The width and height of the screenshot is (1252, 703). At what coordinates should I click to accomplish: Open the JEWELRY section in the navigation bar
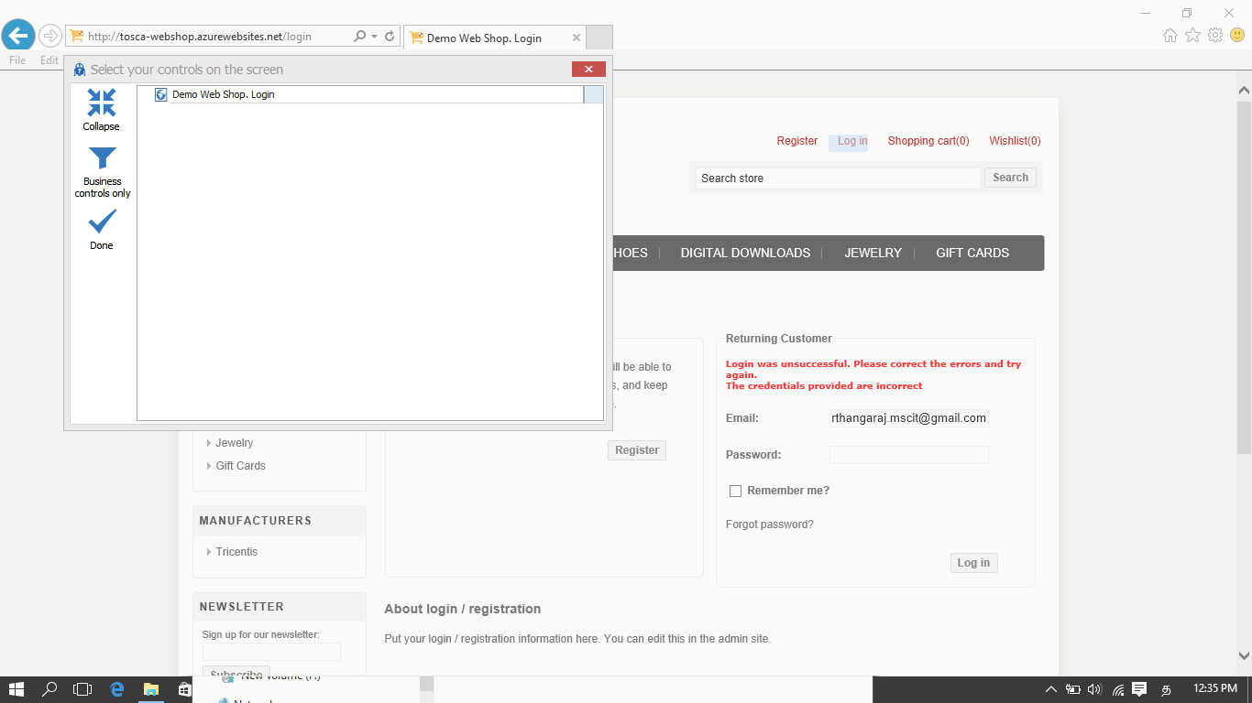coord(873,253)
